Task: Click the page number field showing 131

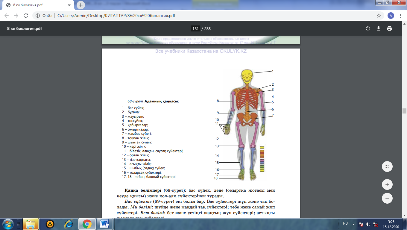Action: pyautogui.click(x=196, y=29)
